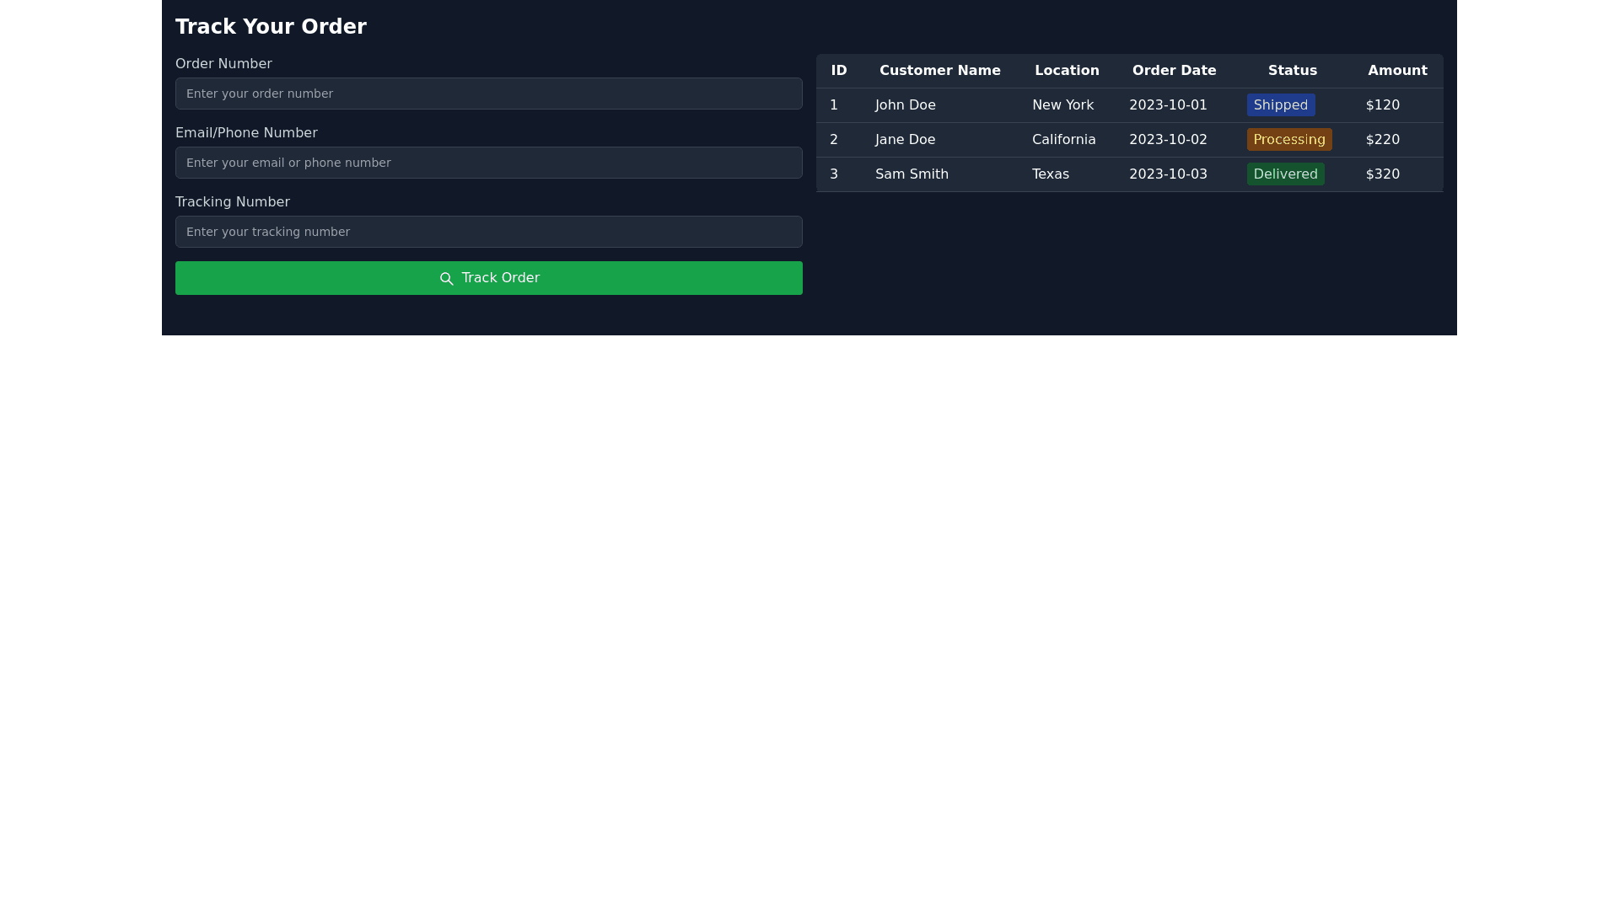Click the $320 amount cell
The image size is (1619, 910).
(1382, 174)
